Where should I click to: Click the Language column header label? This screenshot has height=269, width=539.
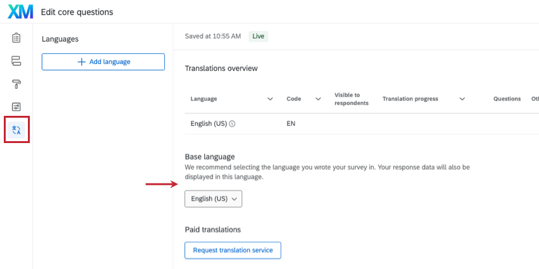[204, 99]
